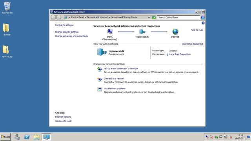The width and height of the screenshot is (251, 141).
Task: Open Internet Options under See also
Action: click(x=63, y=117)
